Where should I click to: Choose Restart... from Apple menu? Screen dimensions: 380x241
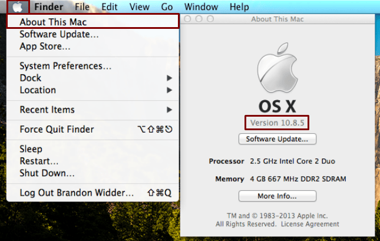(x=93, y=161)
